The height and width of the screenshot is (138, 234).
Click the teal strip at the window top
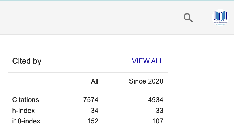(117, 1)
